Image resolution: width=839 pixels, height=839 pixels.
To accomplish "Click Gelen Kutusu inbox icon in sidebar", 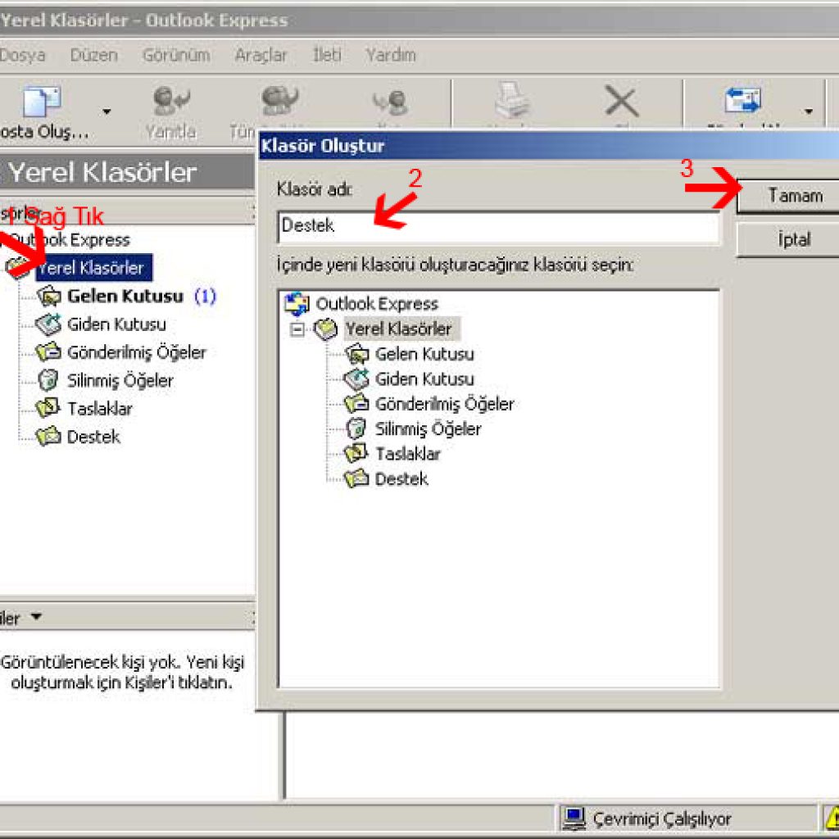I will (48, 296).
